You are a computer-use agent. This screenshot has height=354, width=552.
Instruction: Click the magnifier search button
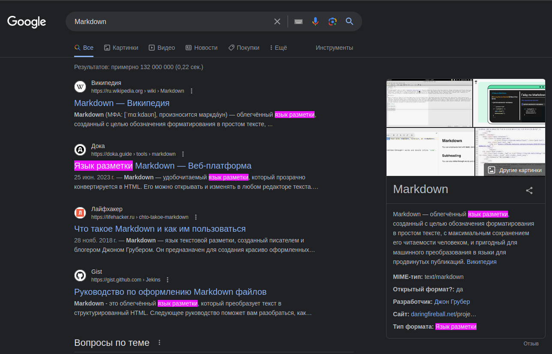[350, 21]
